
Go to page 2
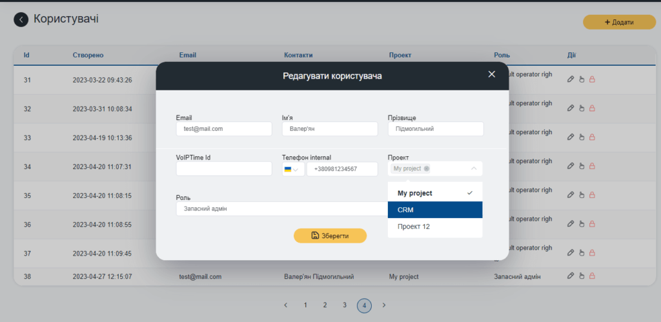pos(325,305)
